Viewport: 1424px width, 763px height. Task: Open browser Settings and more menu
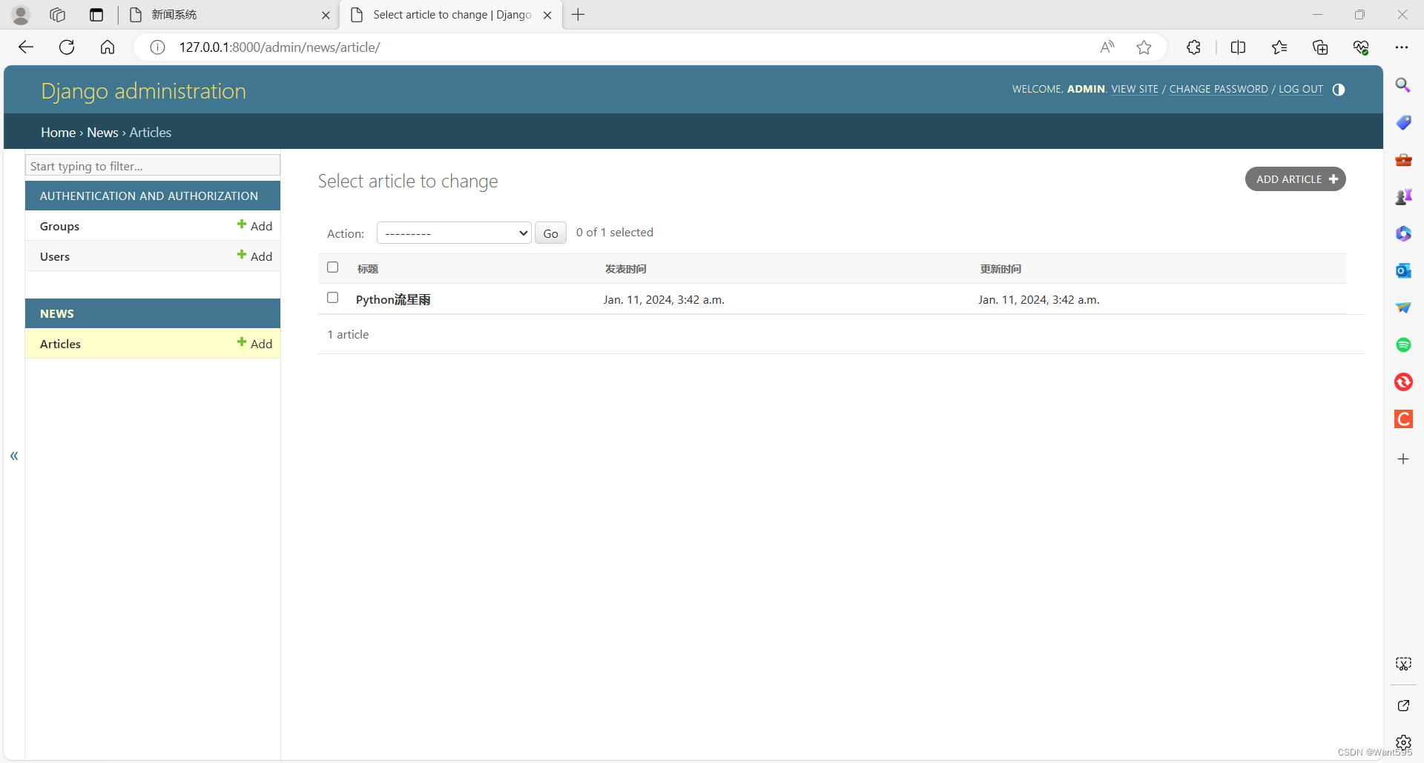pos(1402,47)
